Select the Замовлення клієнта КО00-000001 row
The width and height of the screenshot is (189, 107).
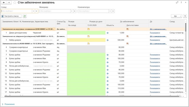tap(93, 44)
